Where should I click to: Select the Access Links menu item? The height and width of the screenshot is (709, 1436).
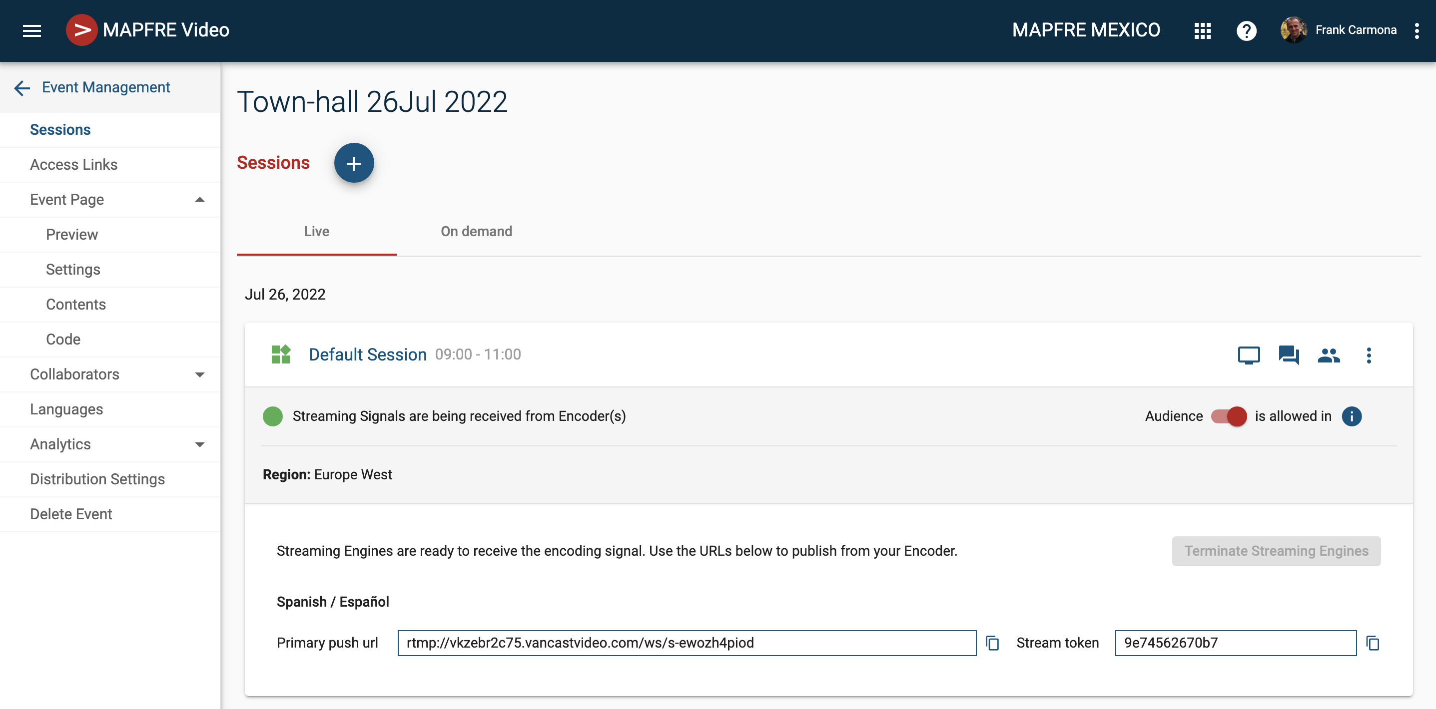pyautogui.click(x=73, y=164)
